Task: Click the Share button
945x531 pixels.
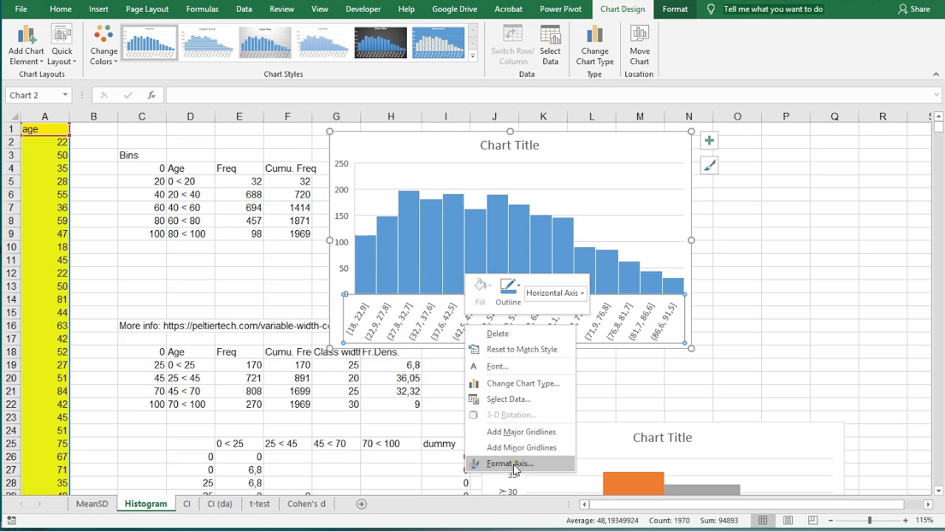Action: pos(914,9)
